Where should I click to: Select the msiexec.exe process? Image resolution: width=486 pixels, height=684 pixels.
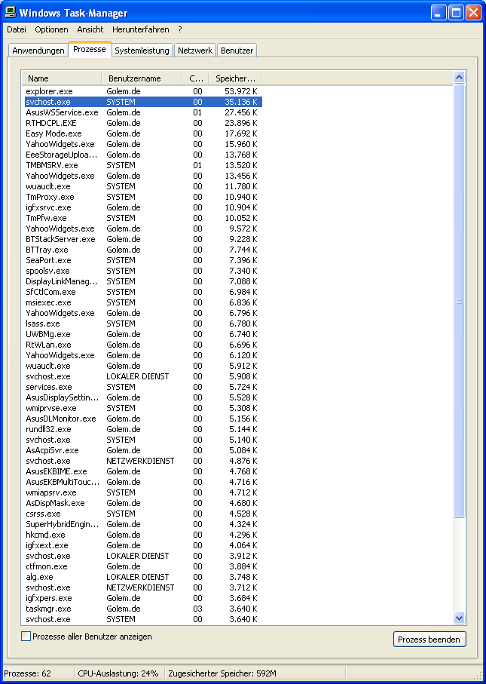[x=143, y=302]
